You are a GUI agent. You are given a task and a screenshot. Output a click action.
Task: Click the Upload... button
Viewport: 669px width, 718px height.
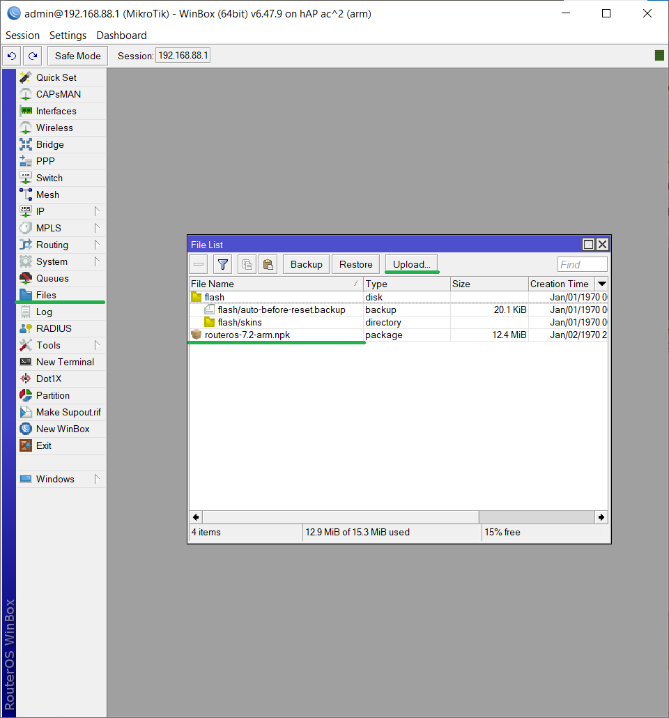click(412, 264)
